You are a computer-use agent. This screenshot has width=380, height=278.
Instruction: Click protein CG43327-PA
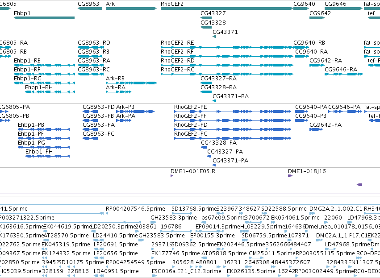click(209, 156)
